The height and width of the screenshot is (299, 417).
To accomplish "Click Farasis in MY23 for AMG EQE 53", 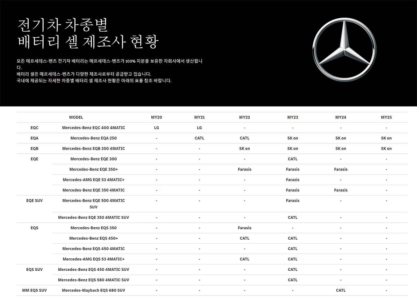I will 293,180.
